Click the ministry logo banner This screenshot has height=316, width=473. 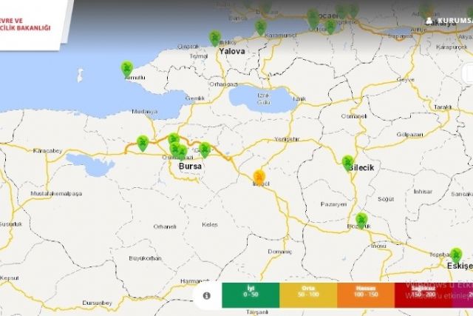[x=32, y=24]
